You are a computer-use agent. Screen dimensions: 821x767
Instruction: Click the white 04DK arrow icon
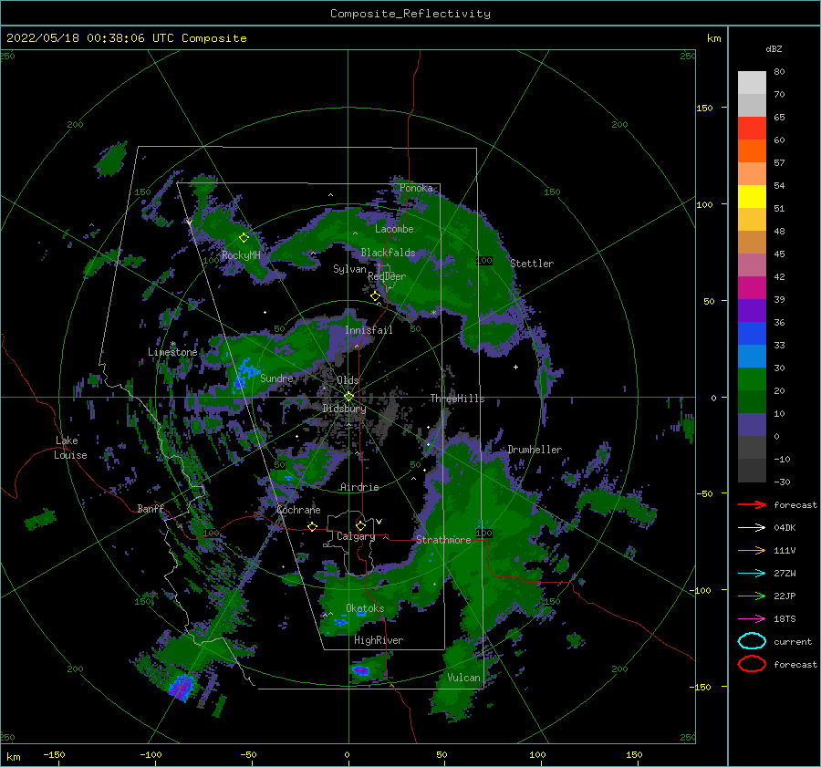pos(752,527)
